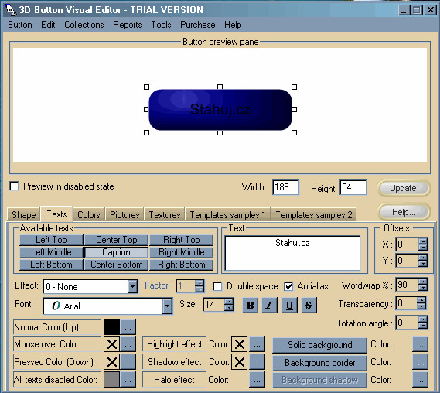Click the Update button
The image size is (440, 393).
click(403, 188)
